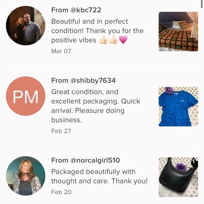Viewport: 204px width, 204px height.
Task: Tap the pink heart emoji
Action: point(123,40)
